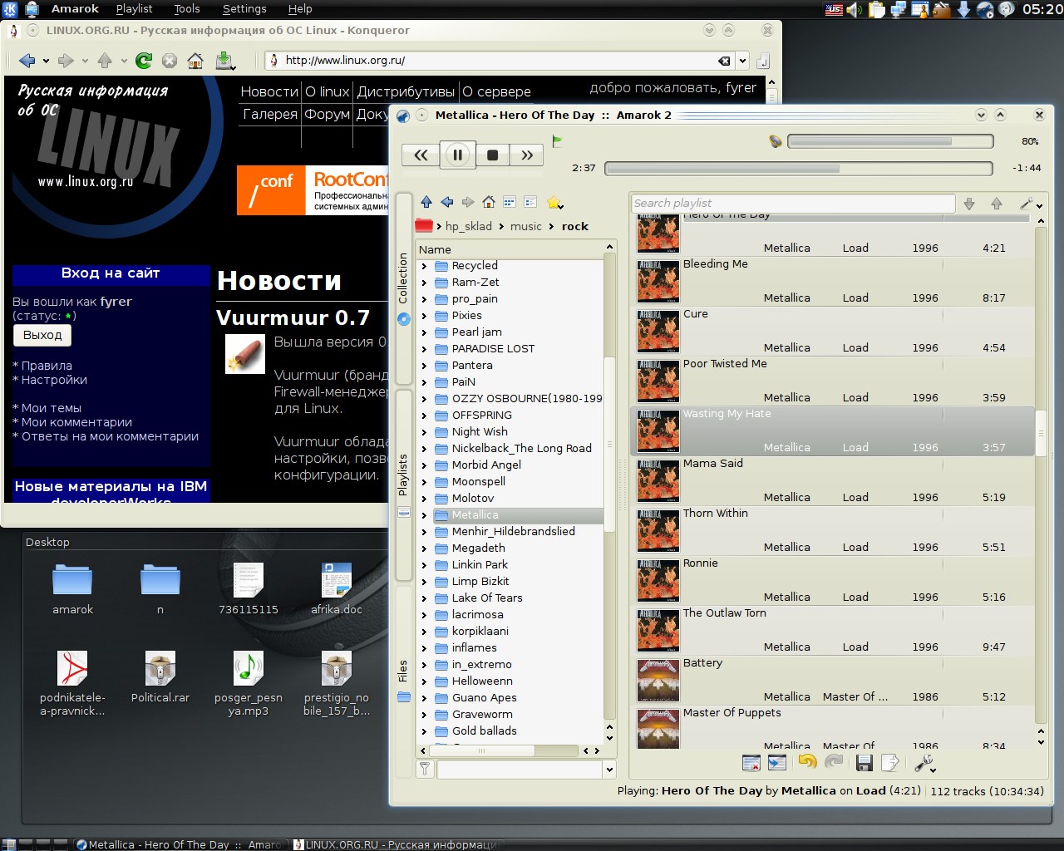
Task: Expand the Linkin Park folder
Action: tap(424, 565)
